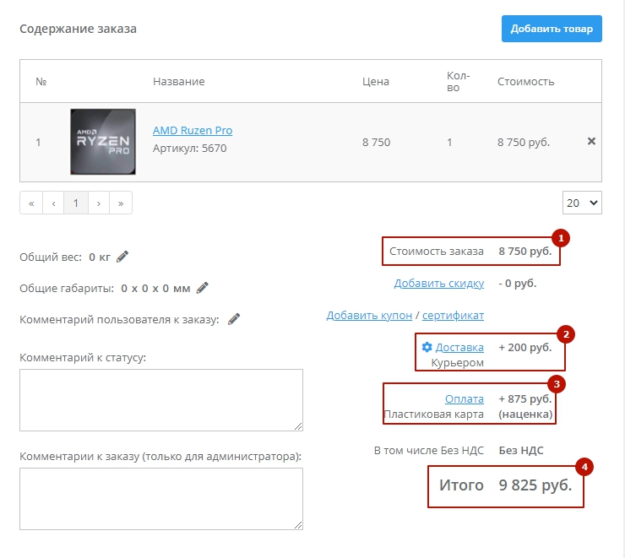Viewport: 625px width, 558px height.
Task: Go to first page with double-left arrow
Action: [x=31, y=203]
